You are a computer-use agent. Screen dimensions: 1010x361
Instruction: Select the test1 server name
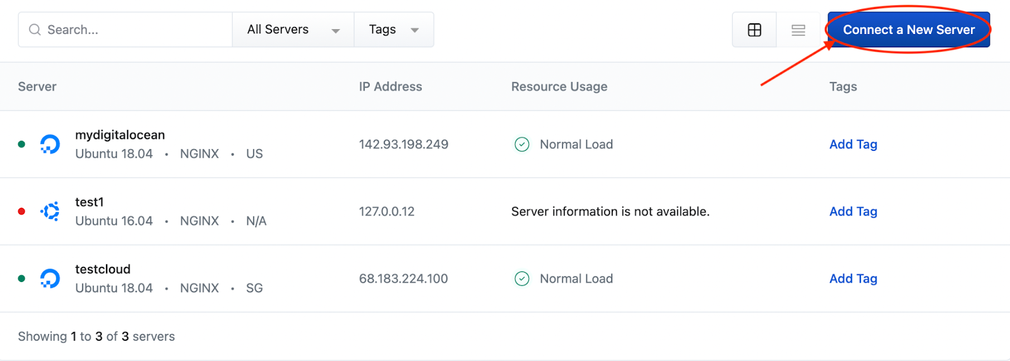pyautogui.click(x=89, y=202)
